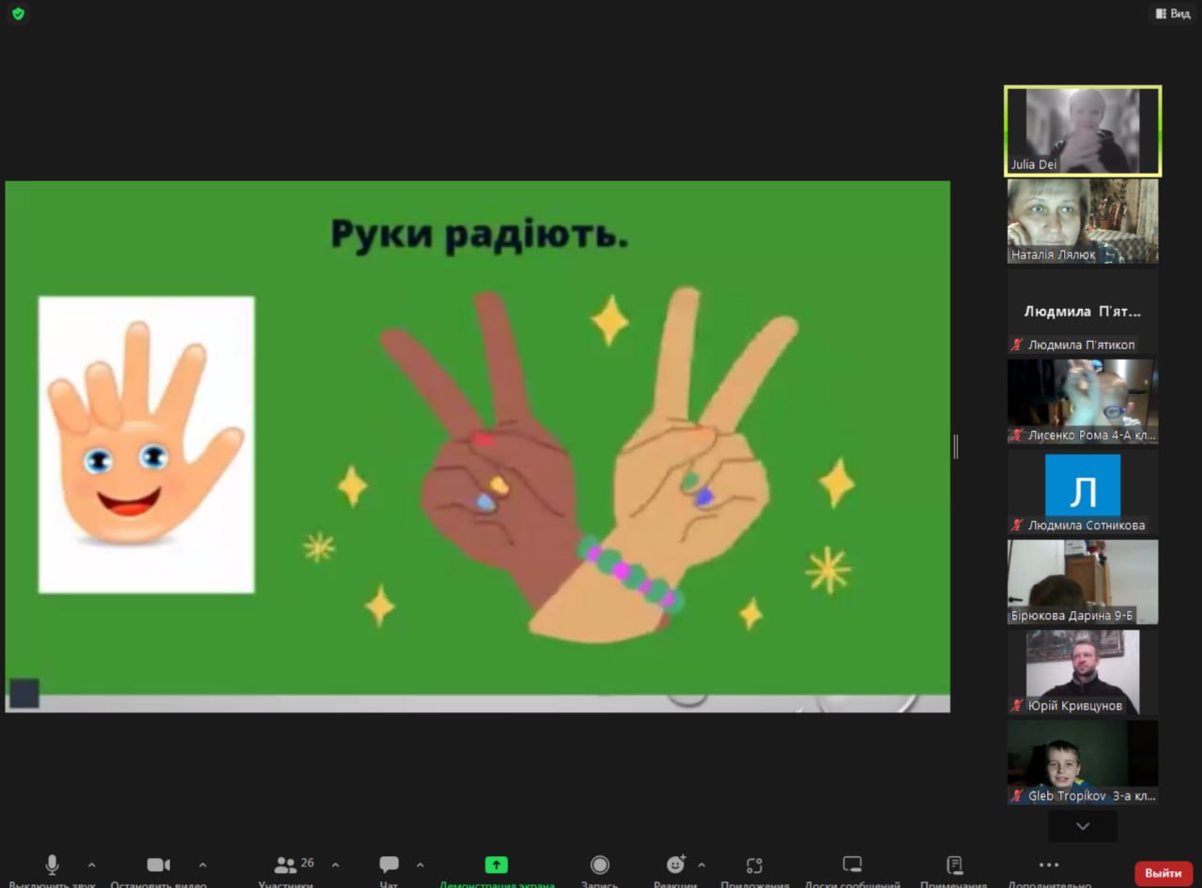This screenshot has height=888, width=1202.
Task: Open the Apps icon in toolbar
Action: point(754,865)
